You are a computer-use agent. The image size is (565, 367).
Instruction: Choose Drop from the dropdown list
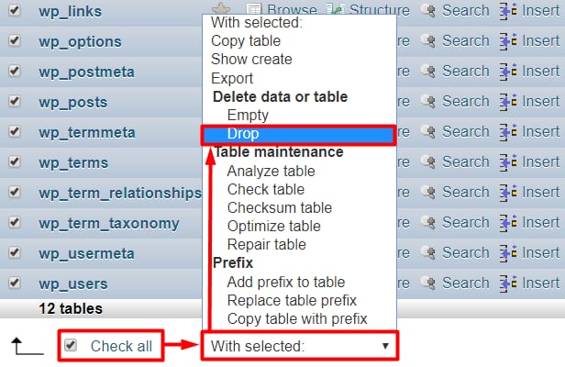point(243,135)
